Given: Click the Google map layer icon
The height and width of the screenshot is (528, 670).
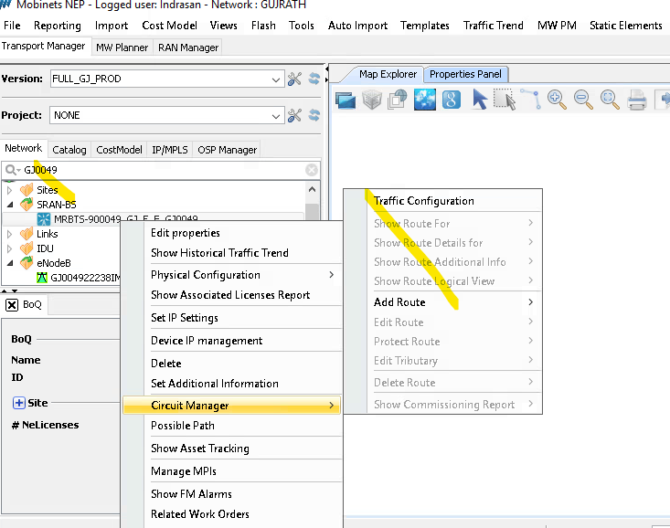Looking at the screenshot, I should pos(451,100).
